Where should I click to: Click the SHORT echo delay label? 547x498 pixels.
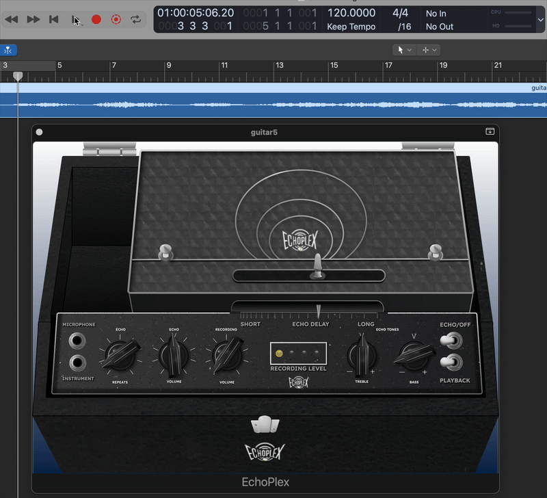tap(250, 324)
